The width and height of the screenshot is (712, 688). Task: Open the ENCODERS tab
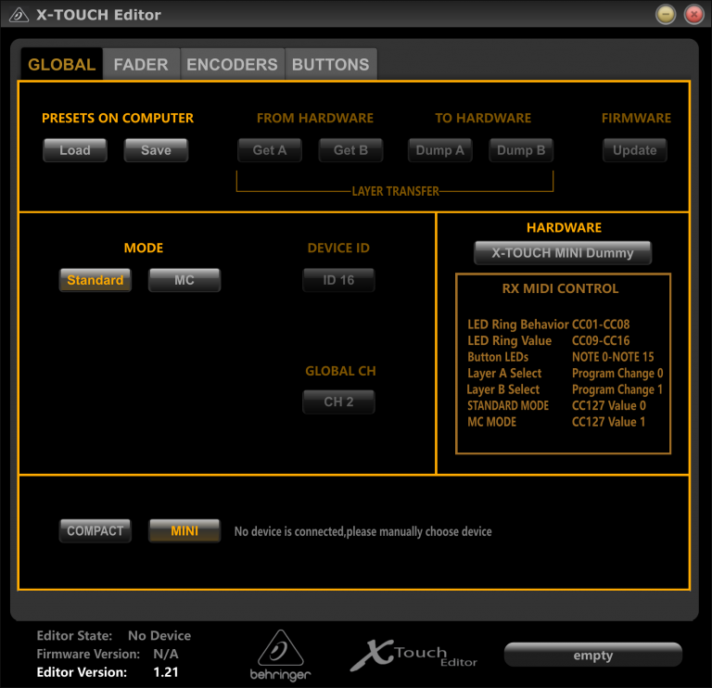click(232, 65)
